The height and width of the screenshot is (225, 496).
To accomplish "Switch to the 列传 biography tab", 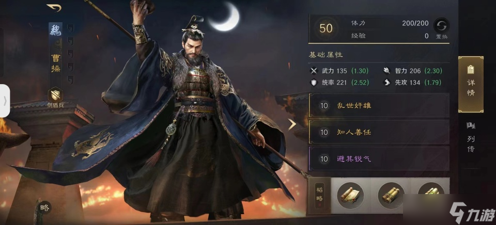I will (x=471, y=137).
